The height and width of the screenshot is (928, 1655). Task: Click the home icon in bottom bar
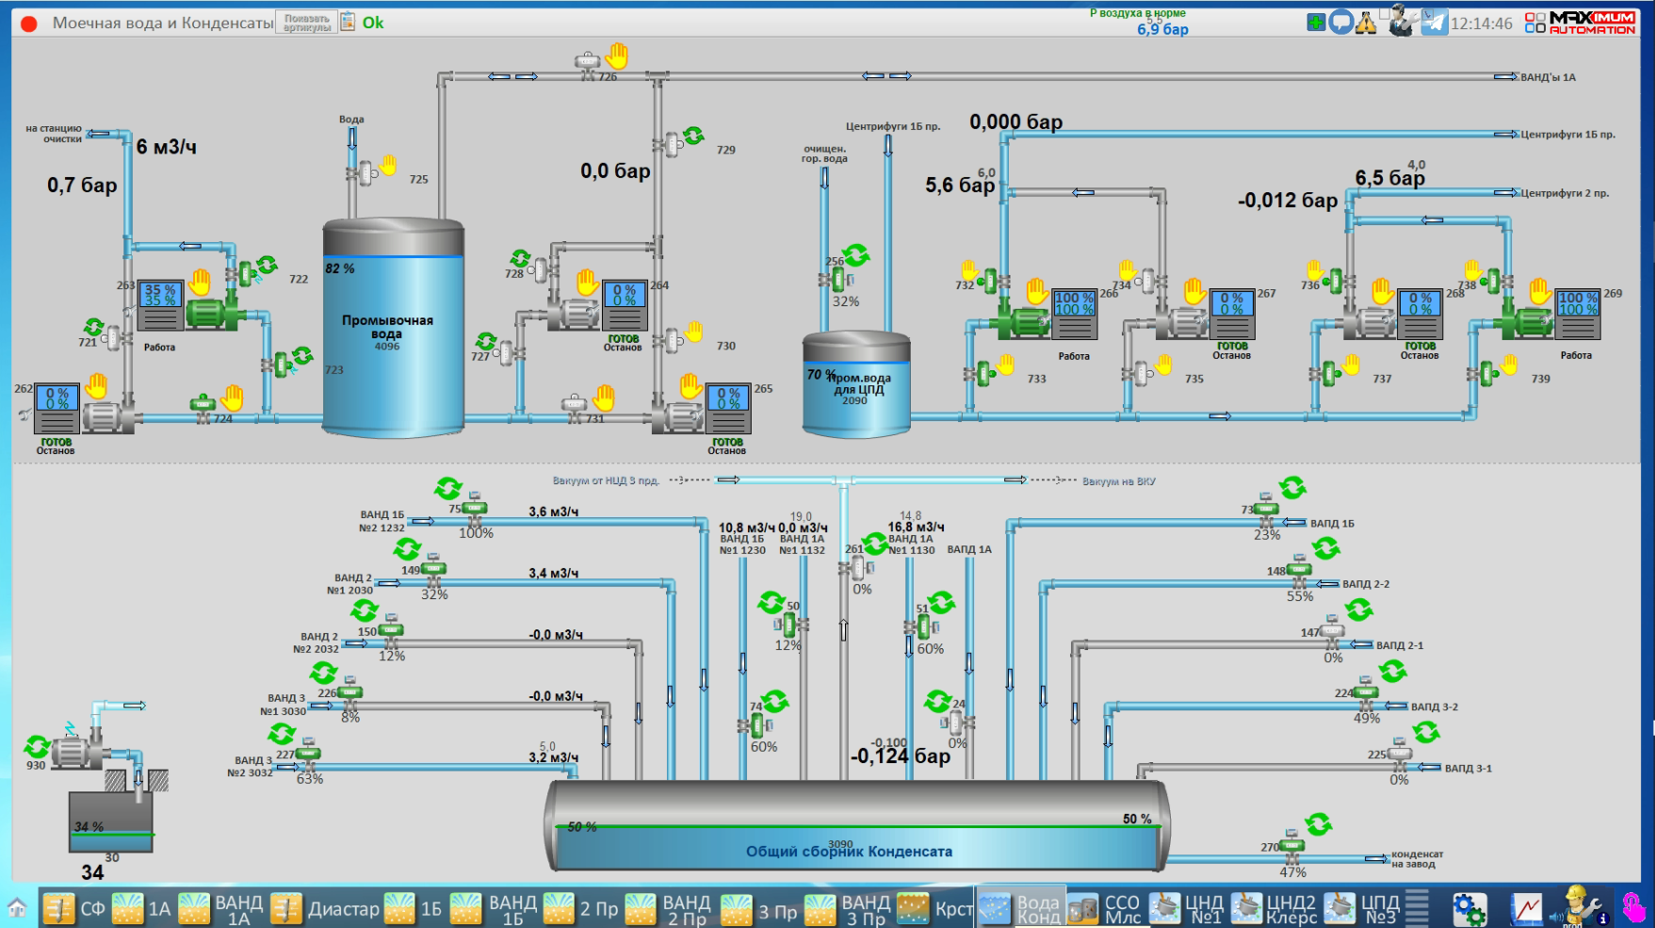(17, 908)
